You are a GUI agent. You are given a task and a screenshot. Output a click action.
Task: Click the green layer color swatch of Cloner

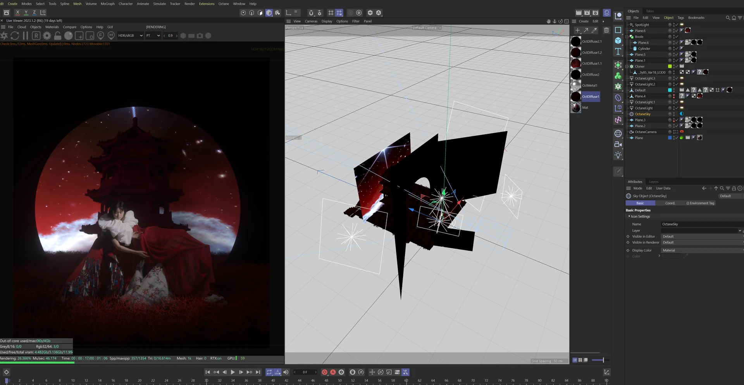click(x=670, y=67)
